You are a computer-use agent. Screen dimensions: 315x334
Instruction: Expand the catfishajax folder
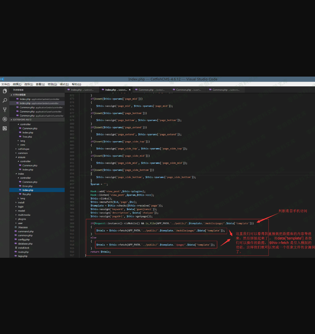[x=23, y=149]
